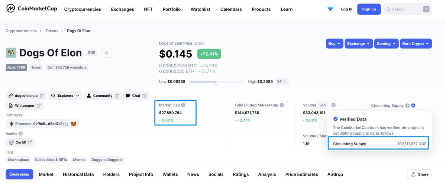Open the Exchange dropdown

[x=359, y=44]
